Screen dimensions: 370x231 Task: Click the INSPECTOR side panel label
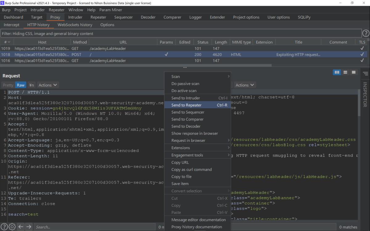click(x=365, y=95)
